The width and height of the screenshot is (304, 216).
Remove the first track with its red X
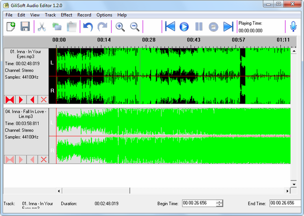[x=43, y=99]
